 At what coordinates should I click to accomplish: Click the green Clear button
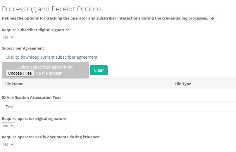pyautogui.click(x=99, y=70)
